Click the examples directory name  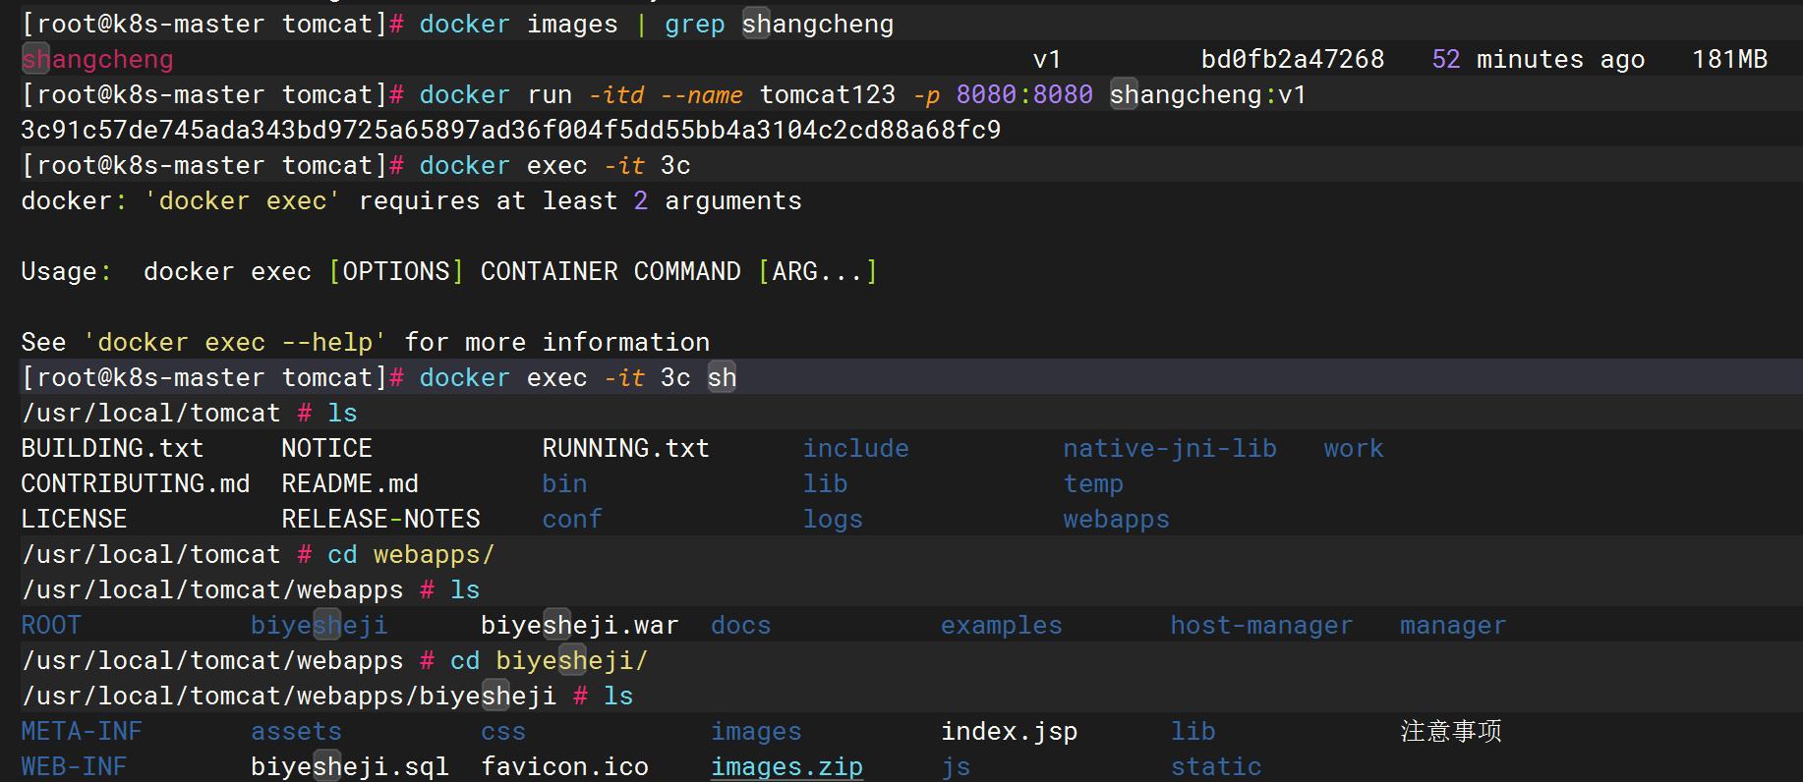[x=1002, y=626]
